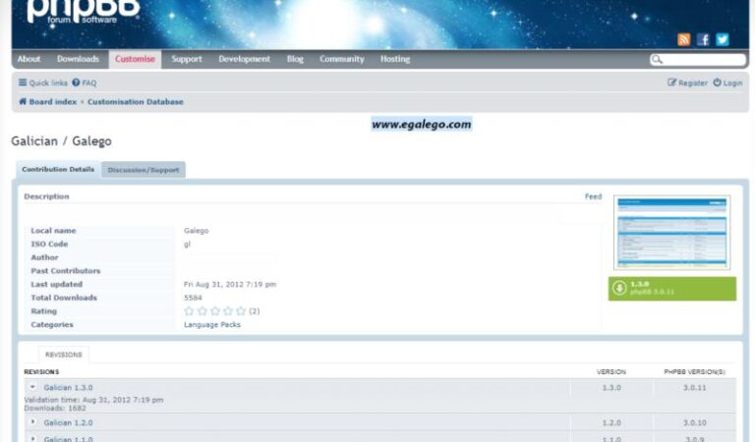Image resolution: width=755 pixels, height=442 pixels.
Task: Click the phpBB forum software logo
Action: pyautogui.click(x=84, y=12)
